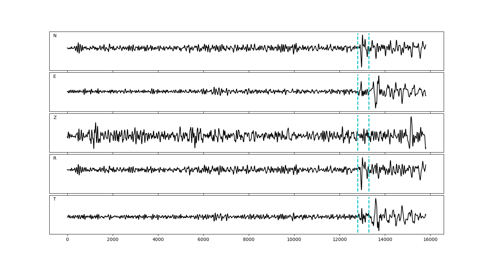Click the 14000 x-axis tick label
This screenshot has height=263, width=493.
[x=385, y=240]
